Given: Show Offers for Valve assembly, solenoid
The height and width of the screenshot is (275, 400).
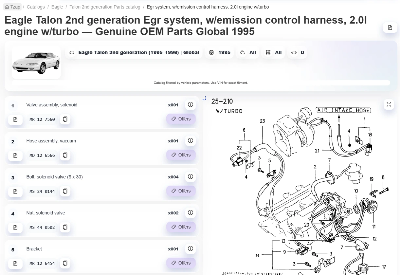Looking at the screenshot, I should tap(181, 119).
